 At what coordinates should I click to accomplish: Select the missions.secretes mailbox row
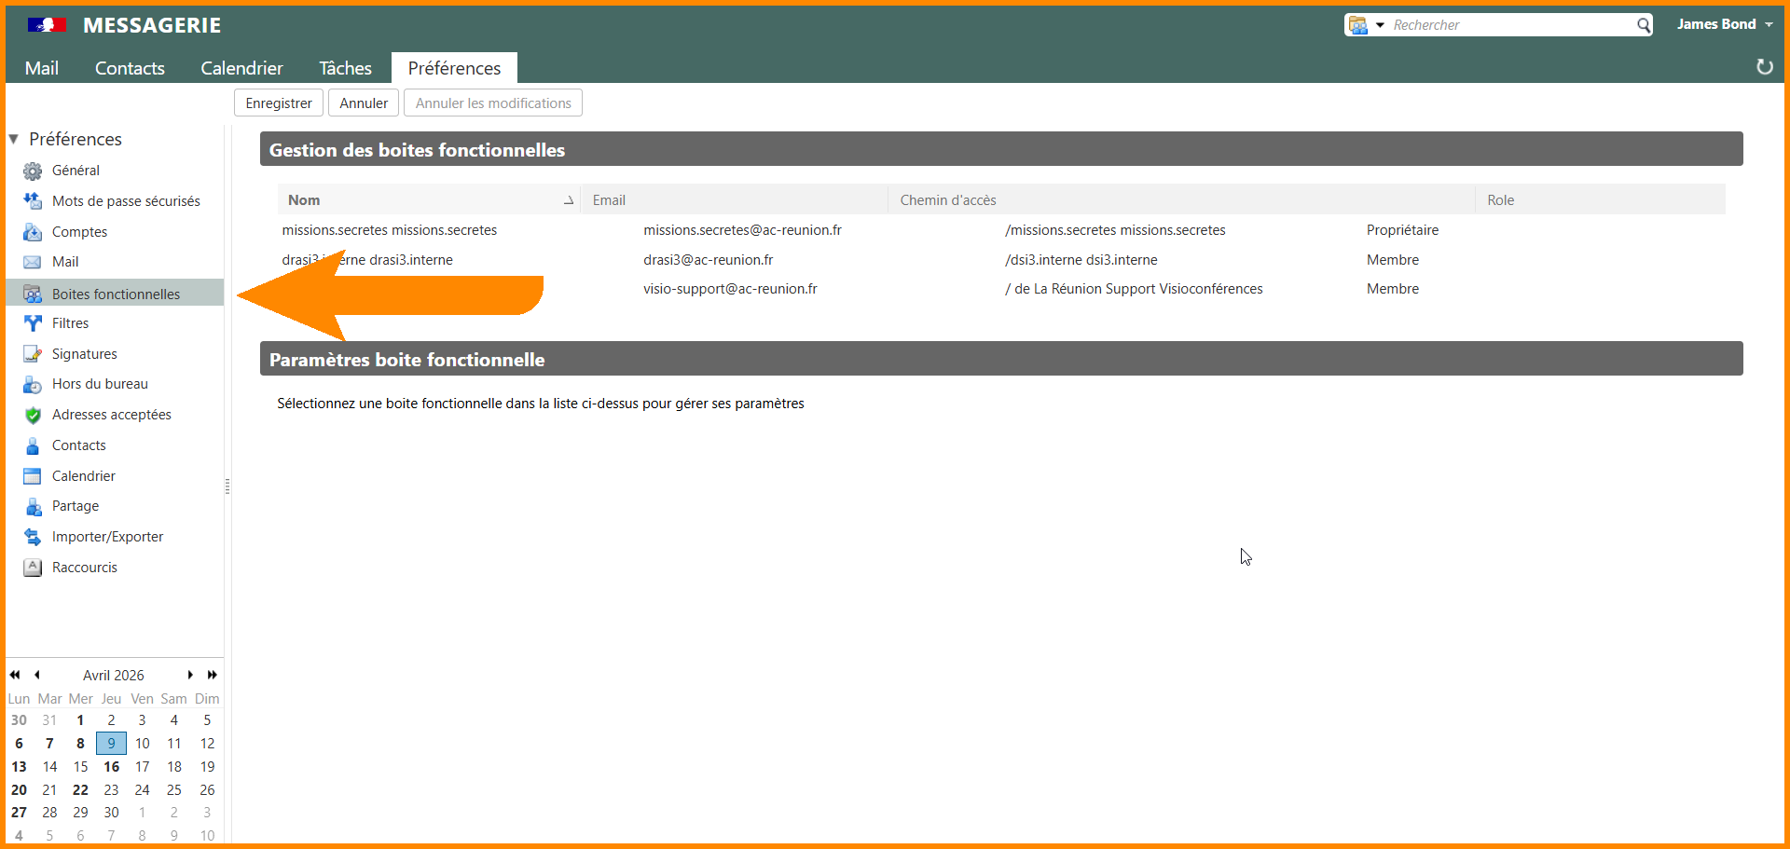pos(390,230)
